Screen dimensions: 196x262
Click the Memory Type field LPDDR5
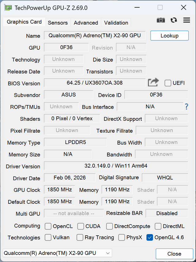coord(75,142)
